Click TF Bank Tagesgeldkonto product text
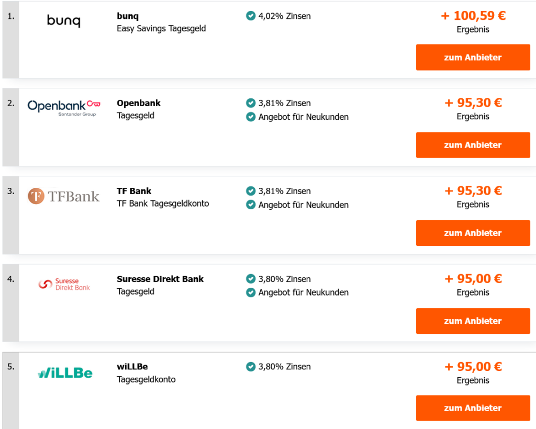Screen dimensions: 536x429 point(163,204)
